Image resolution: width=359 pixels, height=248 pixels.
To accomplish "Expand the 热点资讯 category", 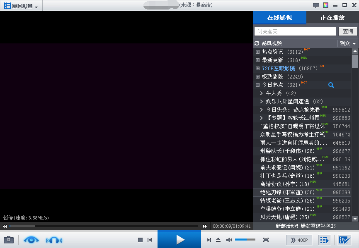I will point(257,52).
